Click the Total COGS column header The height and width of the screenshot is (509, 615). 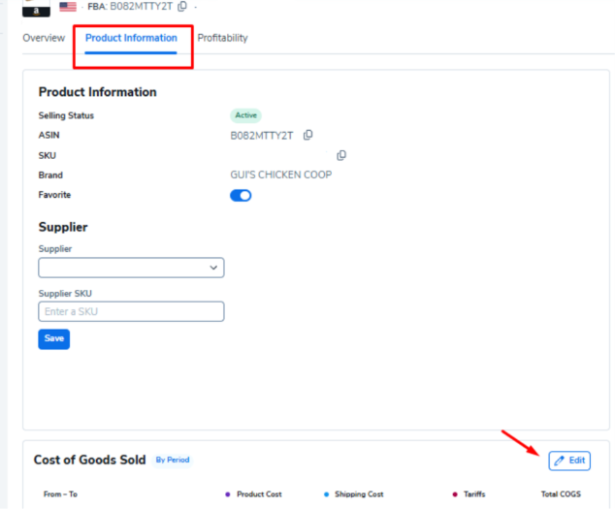click(561, 494)
